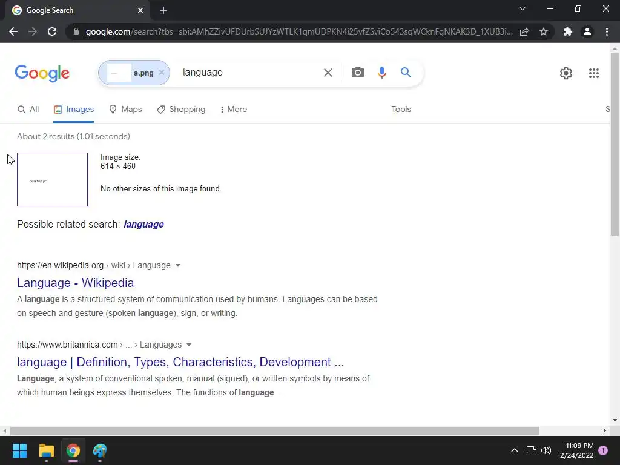Screen dimensions: 620x465
Task: Close the Google Search tab
Action: pyautogui.click(x=140, y=10)
